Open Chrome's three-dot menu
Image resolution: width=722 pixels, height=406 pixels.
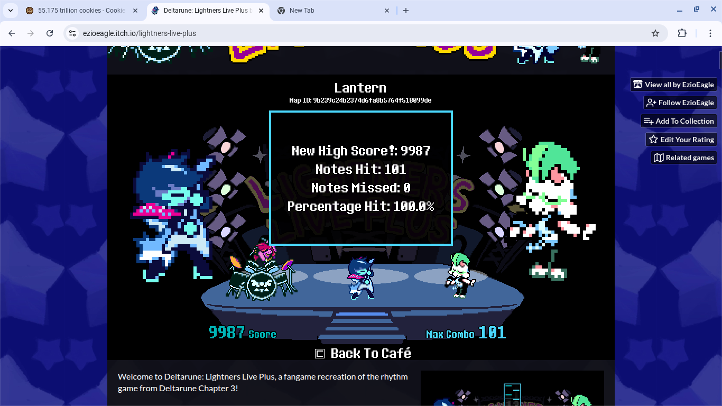(x=711, y=33)
